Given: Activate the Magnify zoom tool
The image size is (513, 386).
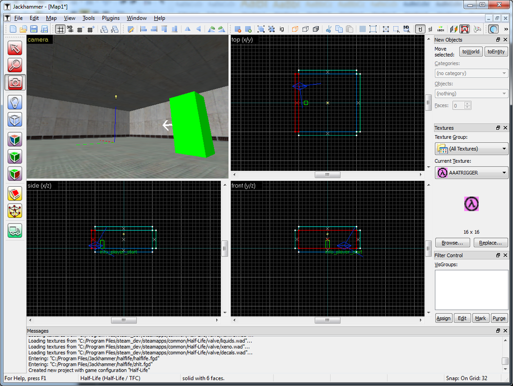Looking at the screenshot, I should (x=15, y=65).
